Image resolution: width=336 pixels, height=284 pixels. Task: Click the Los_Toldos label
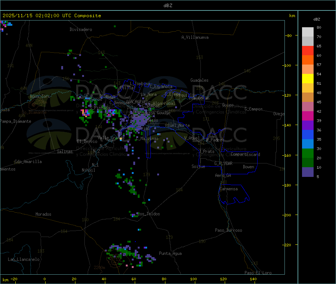[149, 214]
